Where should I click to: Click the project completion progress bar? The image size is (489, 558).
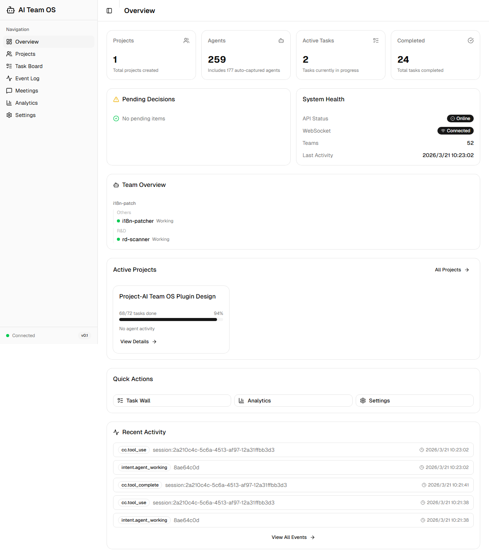tap(171, 320)
